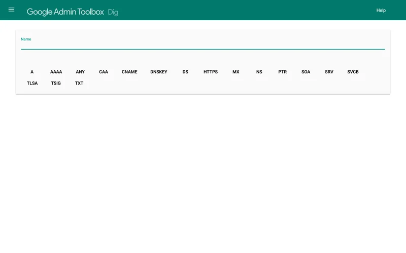Choose the ANY record type
This screenshot has width=406, height=253.
coord(80,72)
